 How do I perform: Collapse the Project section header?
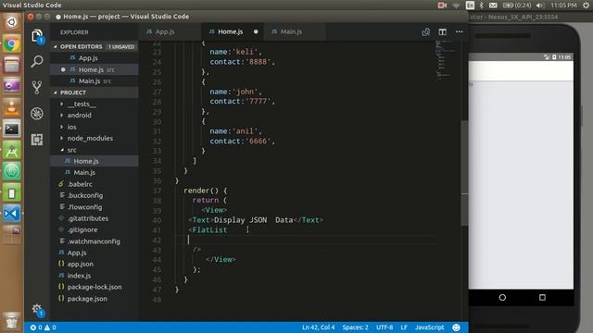point(95,92)
